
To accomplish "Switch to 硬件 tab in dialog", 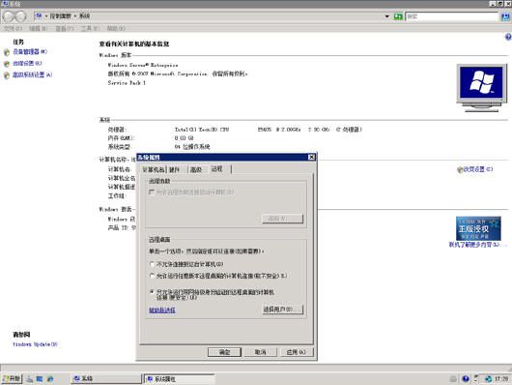I will 175,169.
